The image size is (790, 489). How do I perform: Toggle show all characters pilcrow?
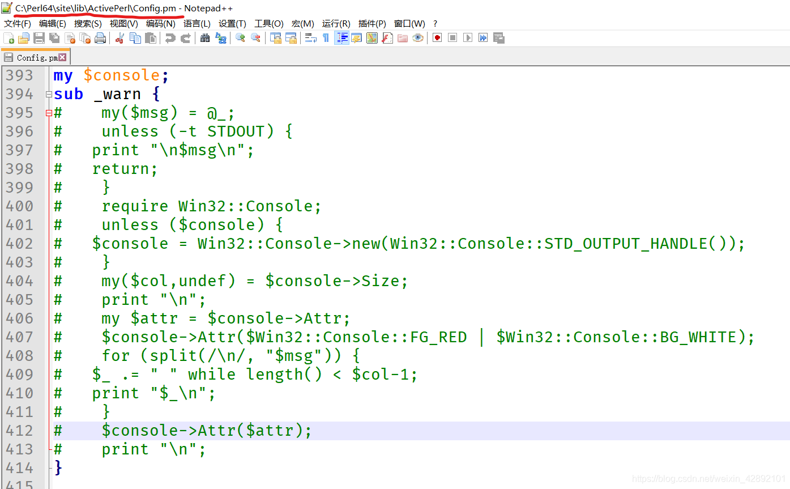[x=326, y=38]
